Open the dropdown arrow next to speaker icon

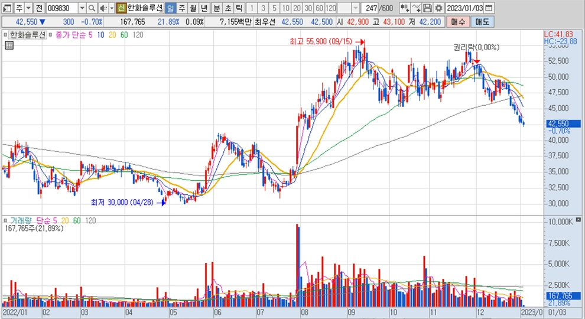click(x=111, y=8)
